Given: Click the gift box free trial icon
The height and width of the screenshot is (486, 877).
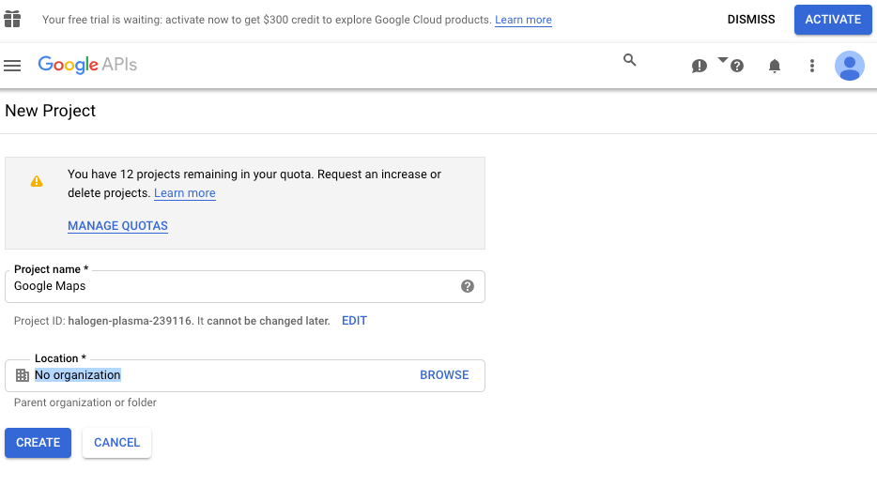Looking at the screenshot, I should [x=12, y=20].
